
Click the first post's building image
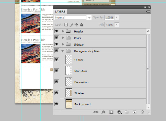[31, 23]
